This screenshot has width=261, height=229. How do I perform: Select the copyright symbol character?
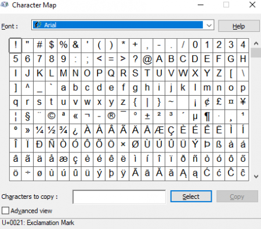[51, 116]
